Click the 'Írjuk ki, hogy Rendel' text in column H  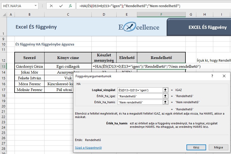(x=214, y=60)
